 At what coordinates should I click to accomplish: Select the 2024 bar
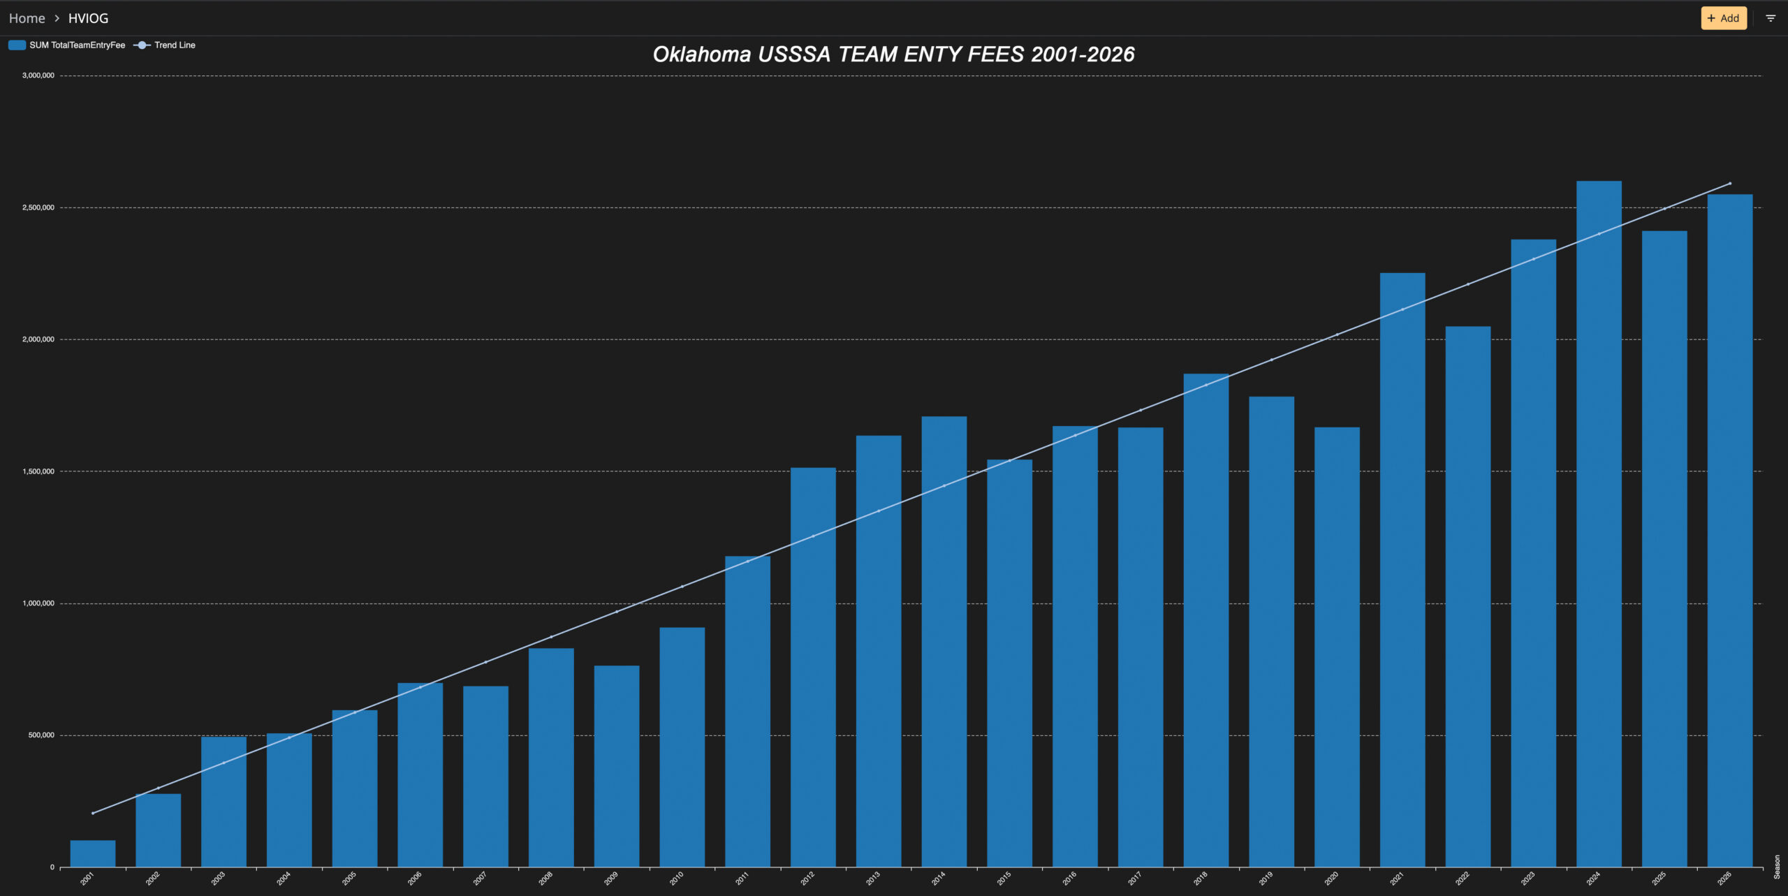click(x=1599, y=524)
